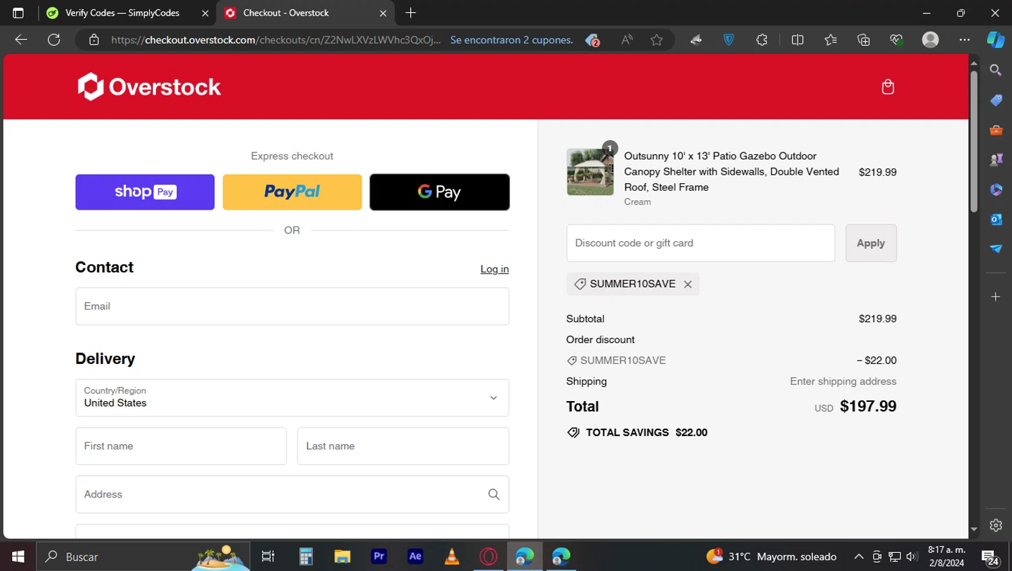The width and height of the screenshot is (1012, 571).
Task: Pay with Shop Pay button
Action: click(x=145, y=192)
